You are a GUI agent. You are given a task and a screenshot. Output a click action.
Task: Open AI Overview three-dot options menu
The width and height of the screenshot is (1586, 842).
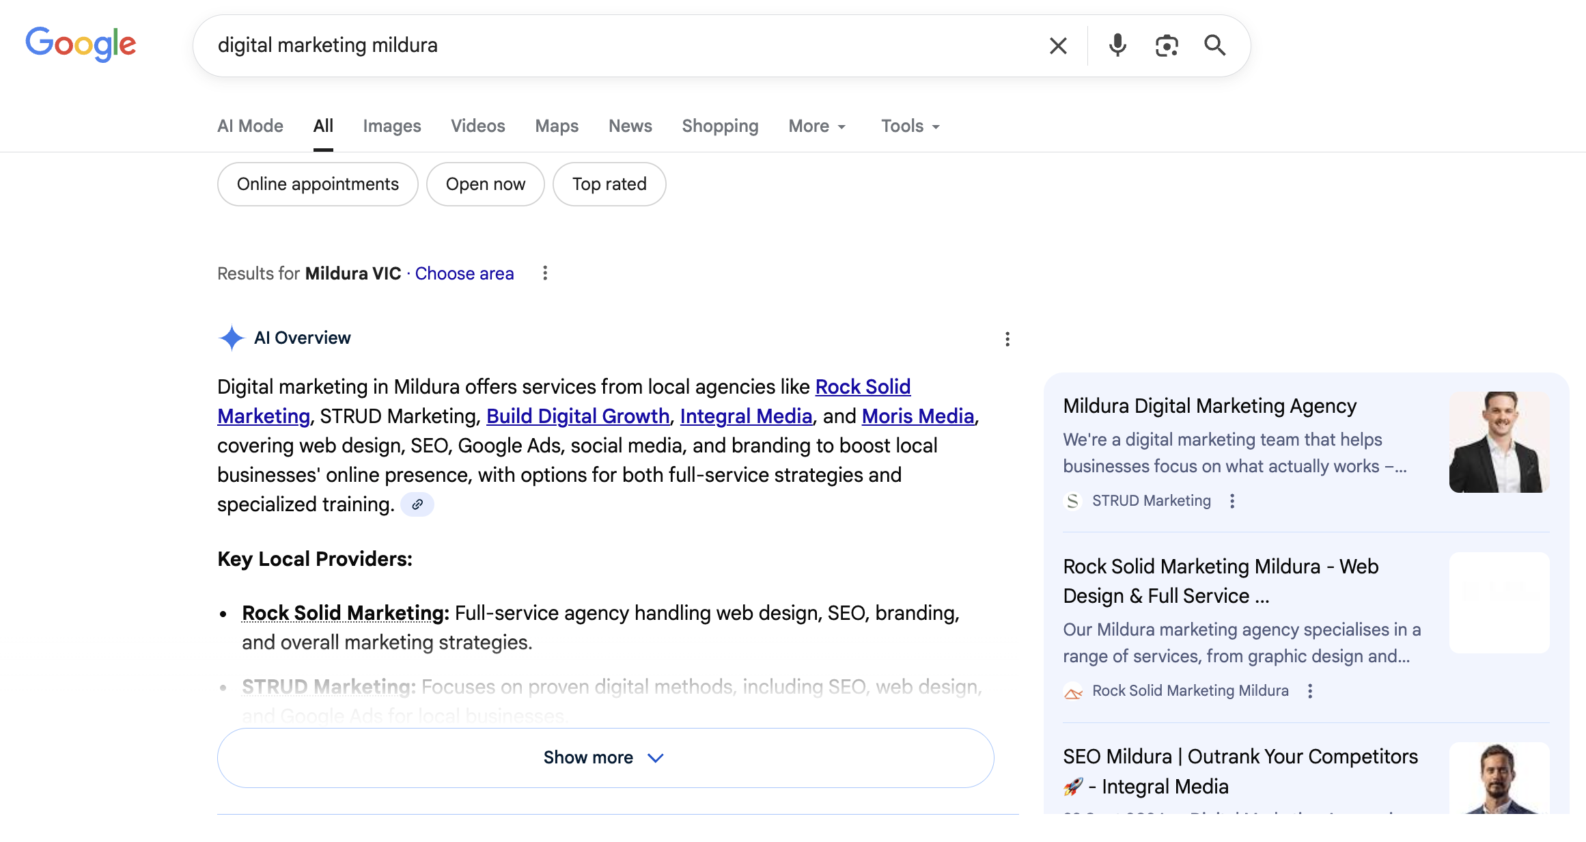pyautogui.click(x=1007, y=339)
